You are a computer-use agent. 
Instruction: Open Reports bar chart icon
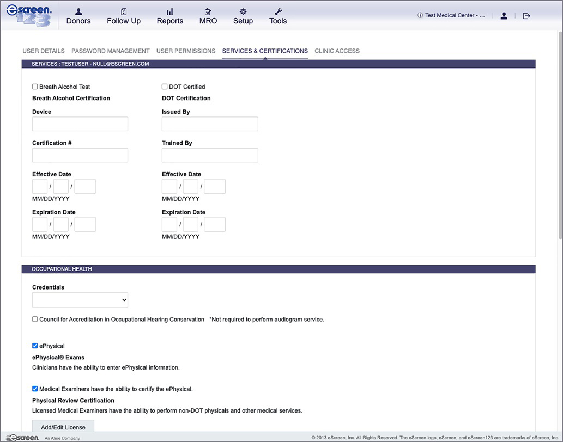(170, 11)
